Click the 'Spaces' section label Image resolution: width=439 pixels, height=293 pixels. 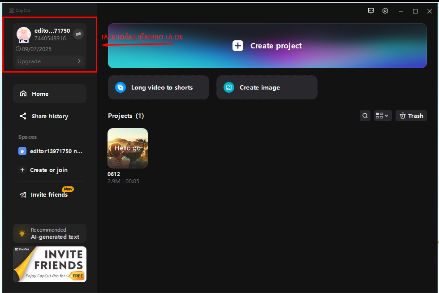(27, 137)
